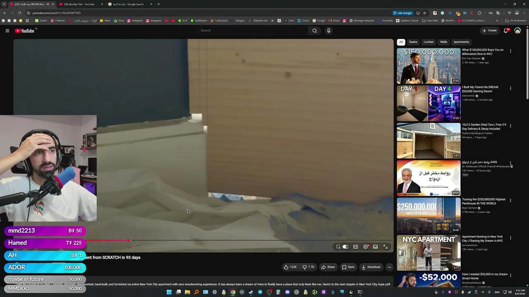Dislike the video with 1.7K dislikes

pos(308,267)
